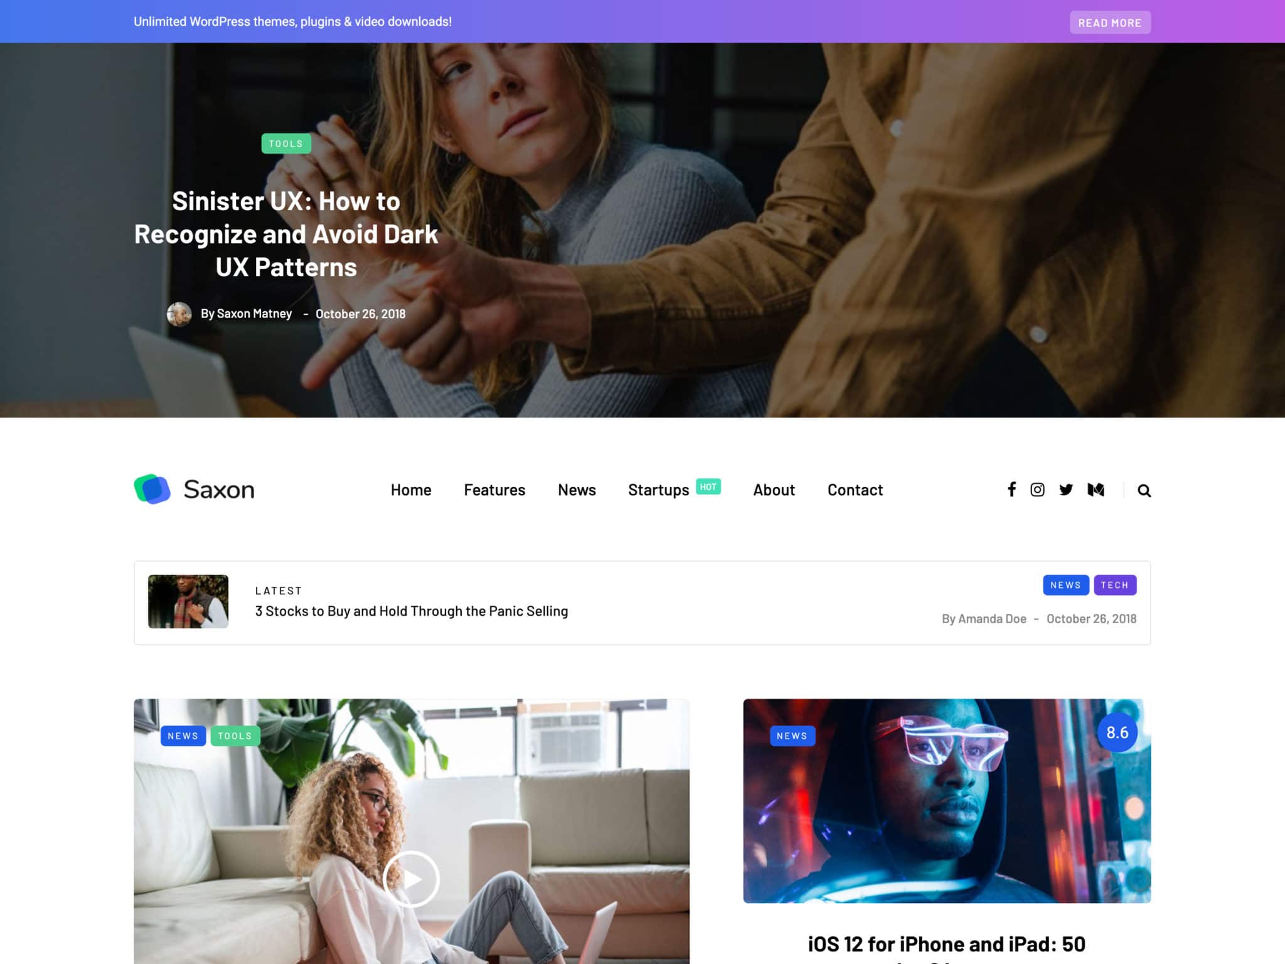Viewport: 1285px width, 964px height.
Task: Open the Facebook social icon
Action: 1011,490
